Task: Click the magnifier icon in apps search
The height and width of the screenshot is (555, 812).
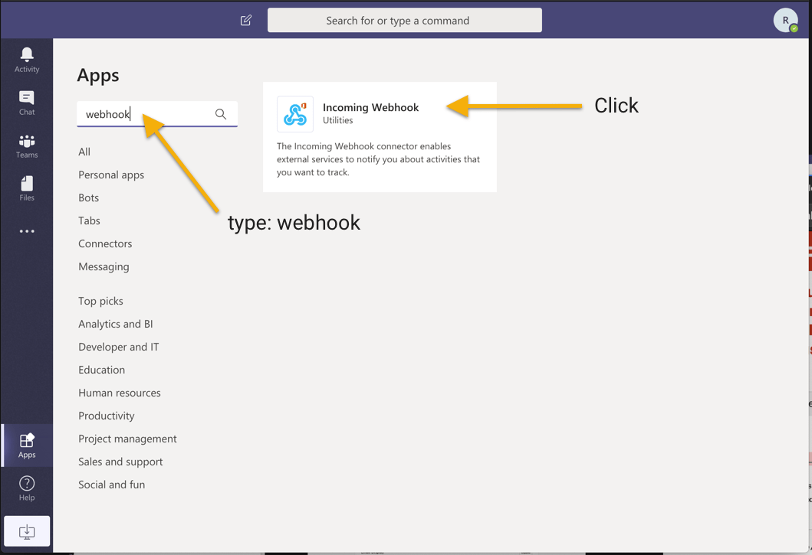Action: [x=221, y=114]
